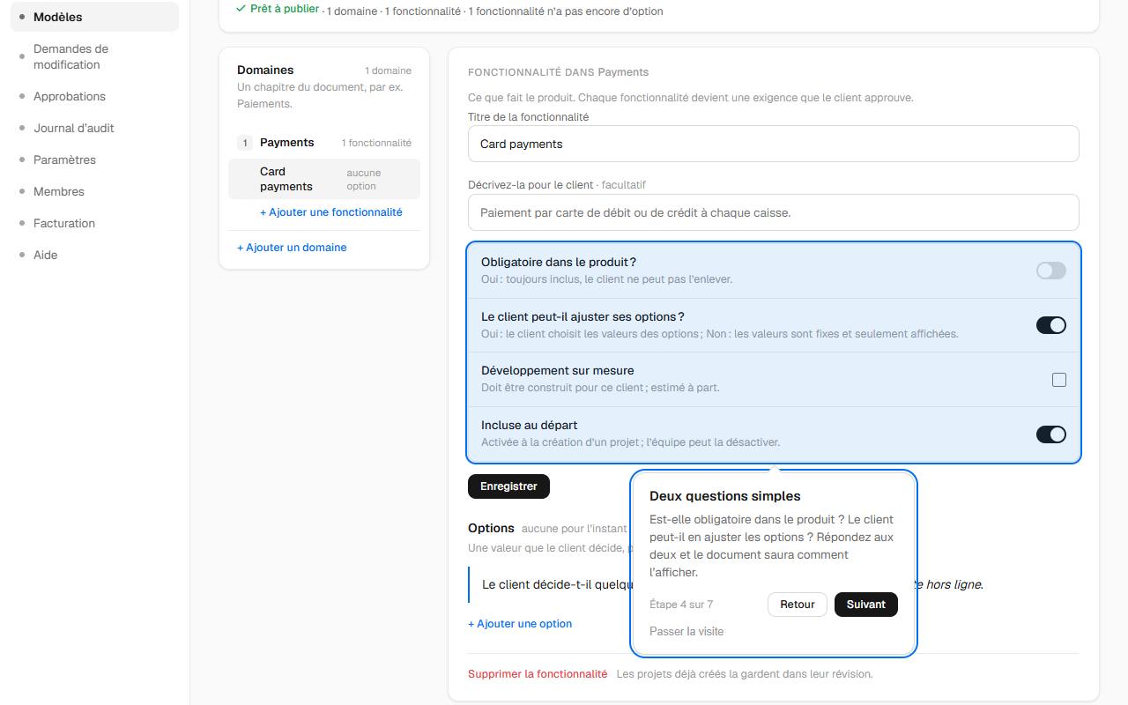This screenshot has width=1128, height=705.
Task: Click Retour in the tour popup
Action: tap(798, 605)
